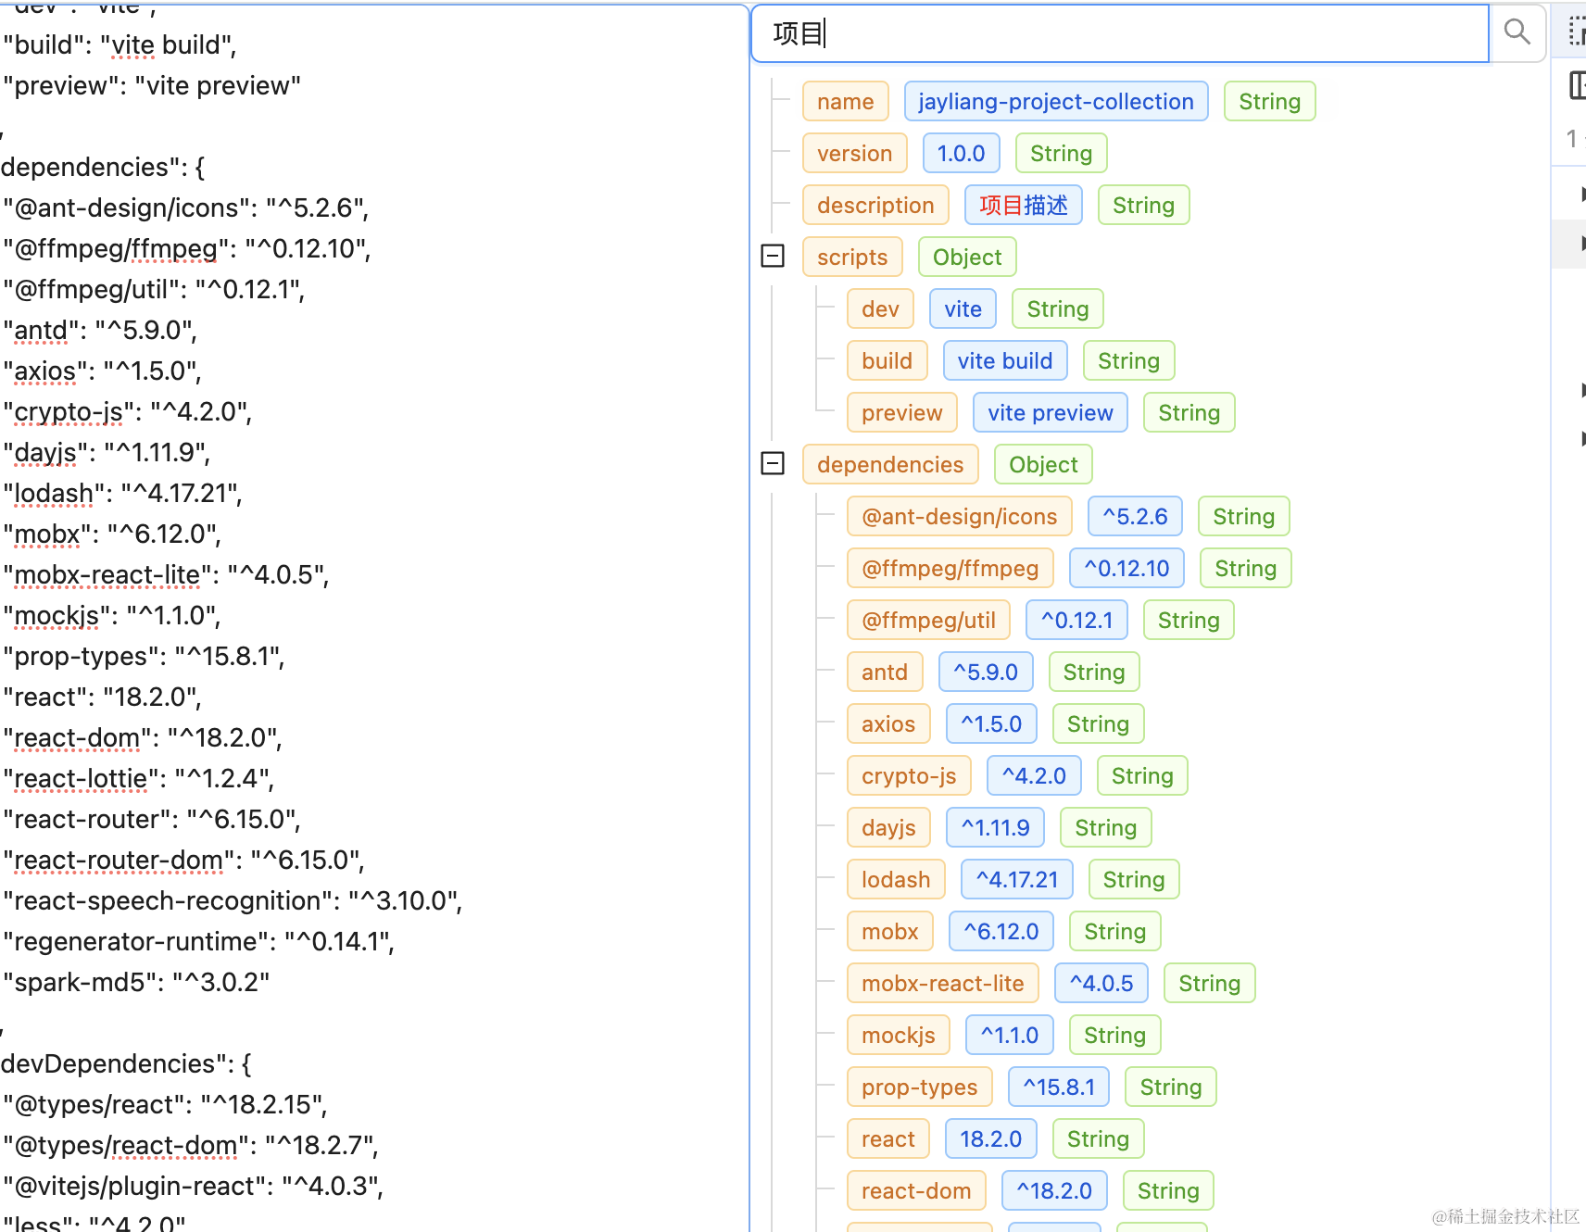Click the "spark-md5" line in editor
Screen dimensions: 1586x1232
click(136, 982)
